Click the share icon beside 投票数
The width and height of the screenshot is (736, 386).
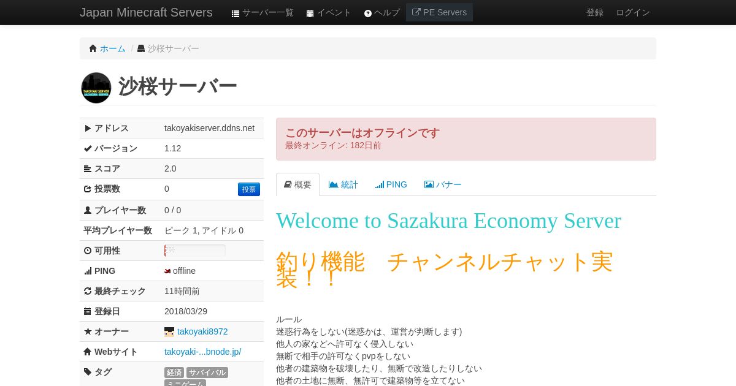pyautogui.click(x=88, y=189)
